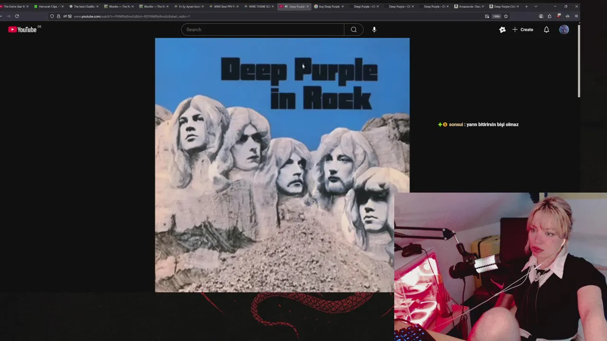
Task: Open a new browser tab
Action: click(526, 7)
